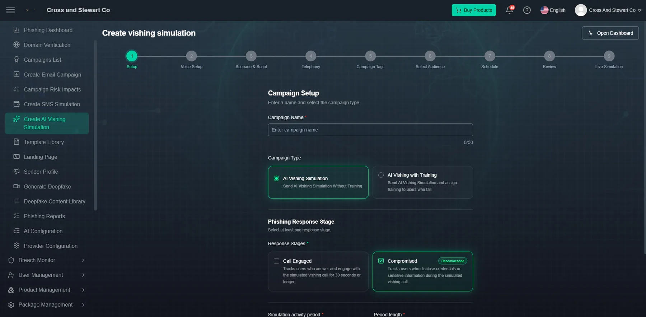The image size is (646, 317).
Task: Click the sidebar vertical scrollbar
Action: click(95, 125)
